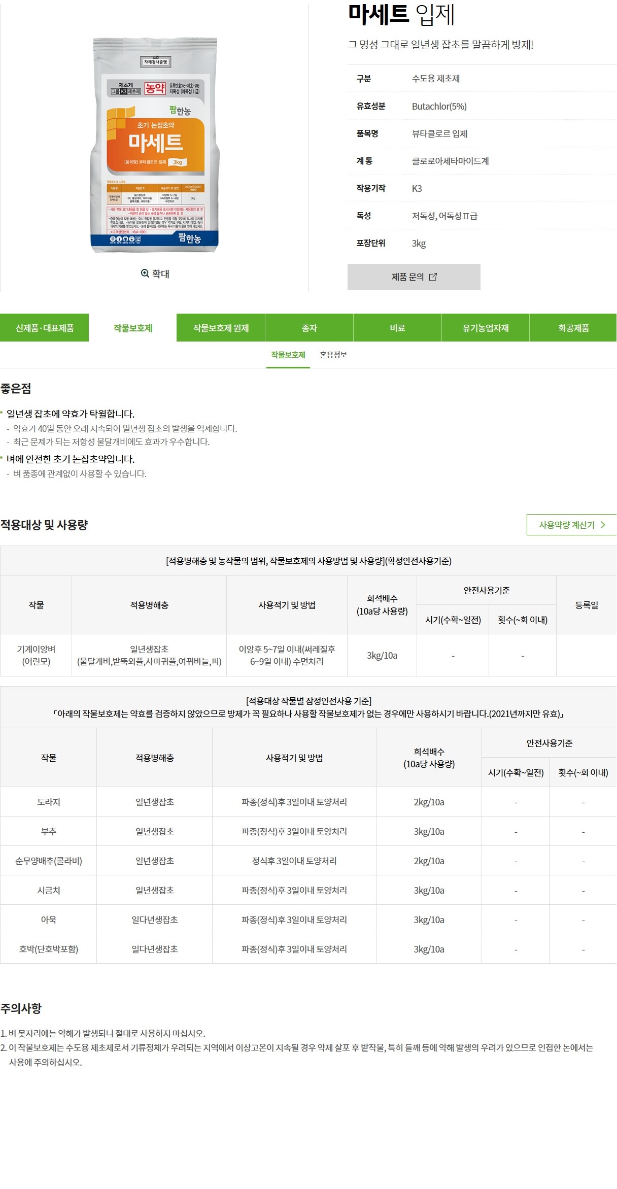Click the K3 mode of action value
Image resolution: width=617 pixels, height=1189 pixels.
coord(417,188)
